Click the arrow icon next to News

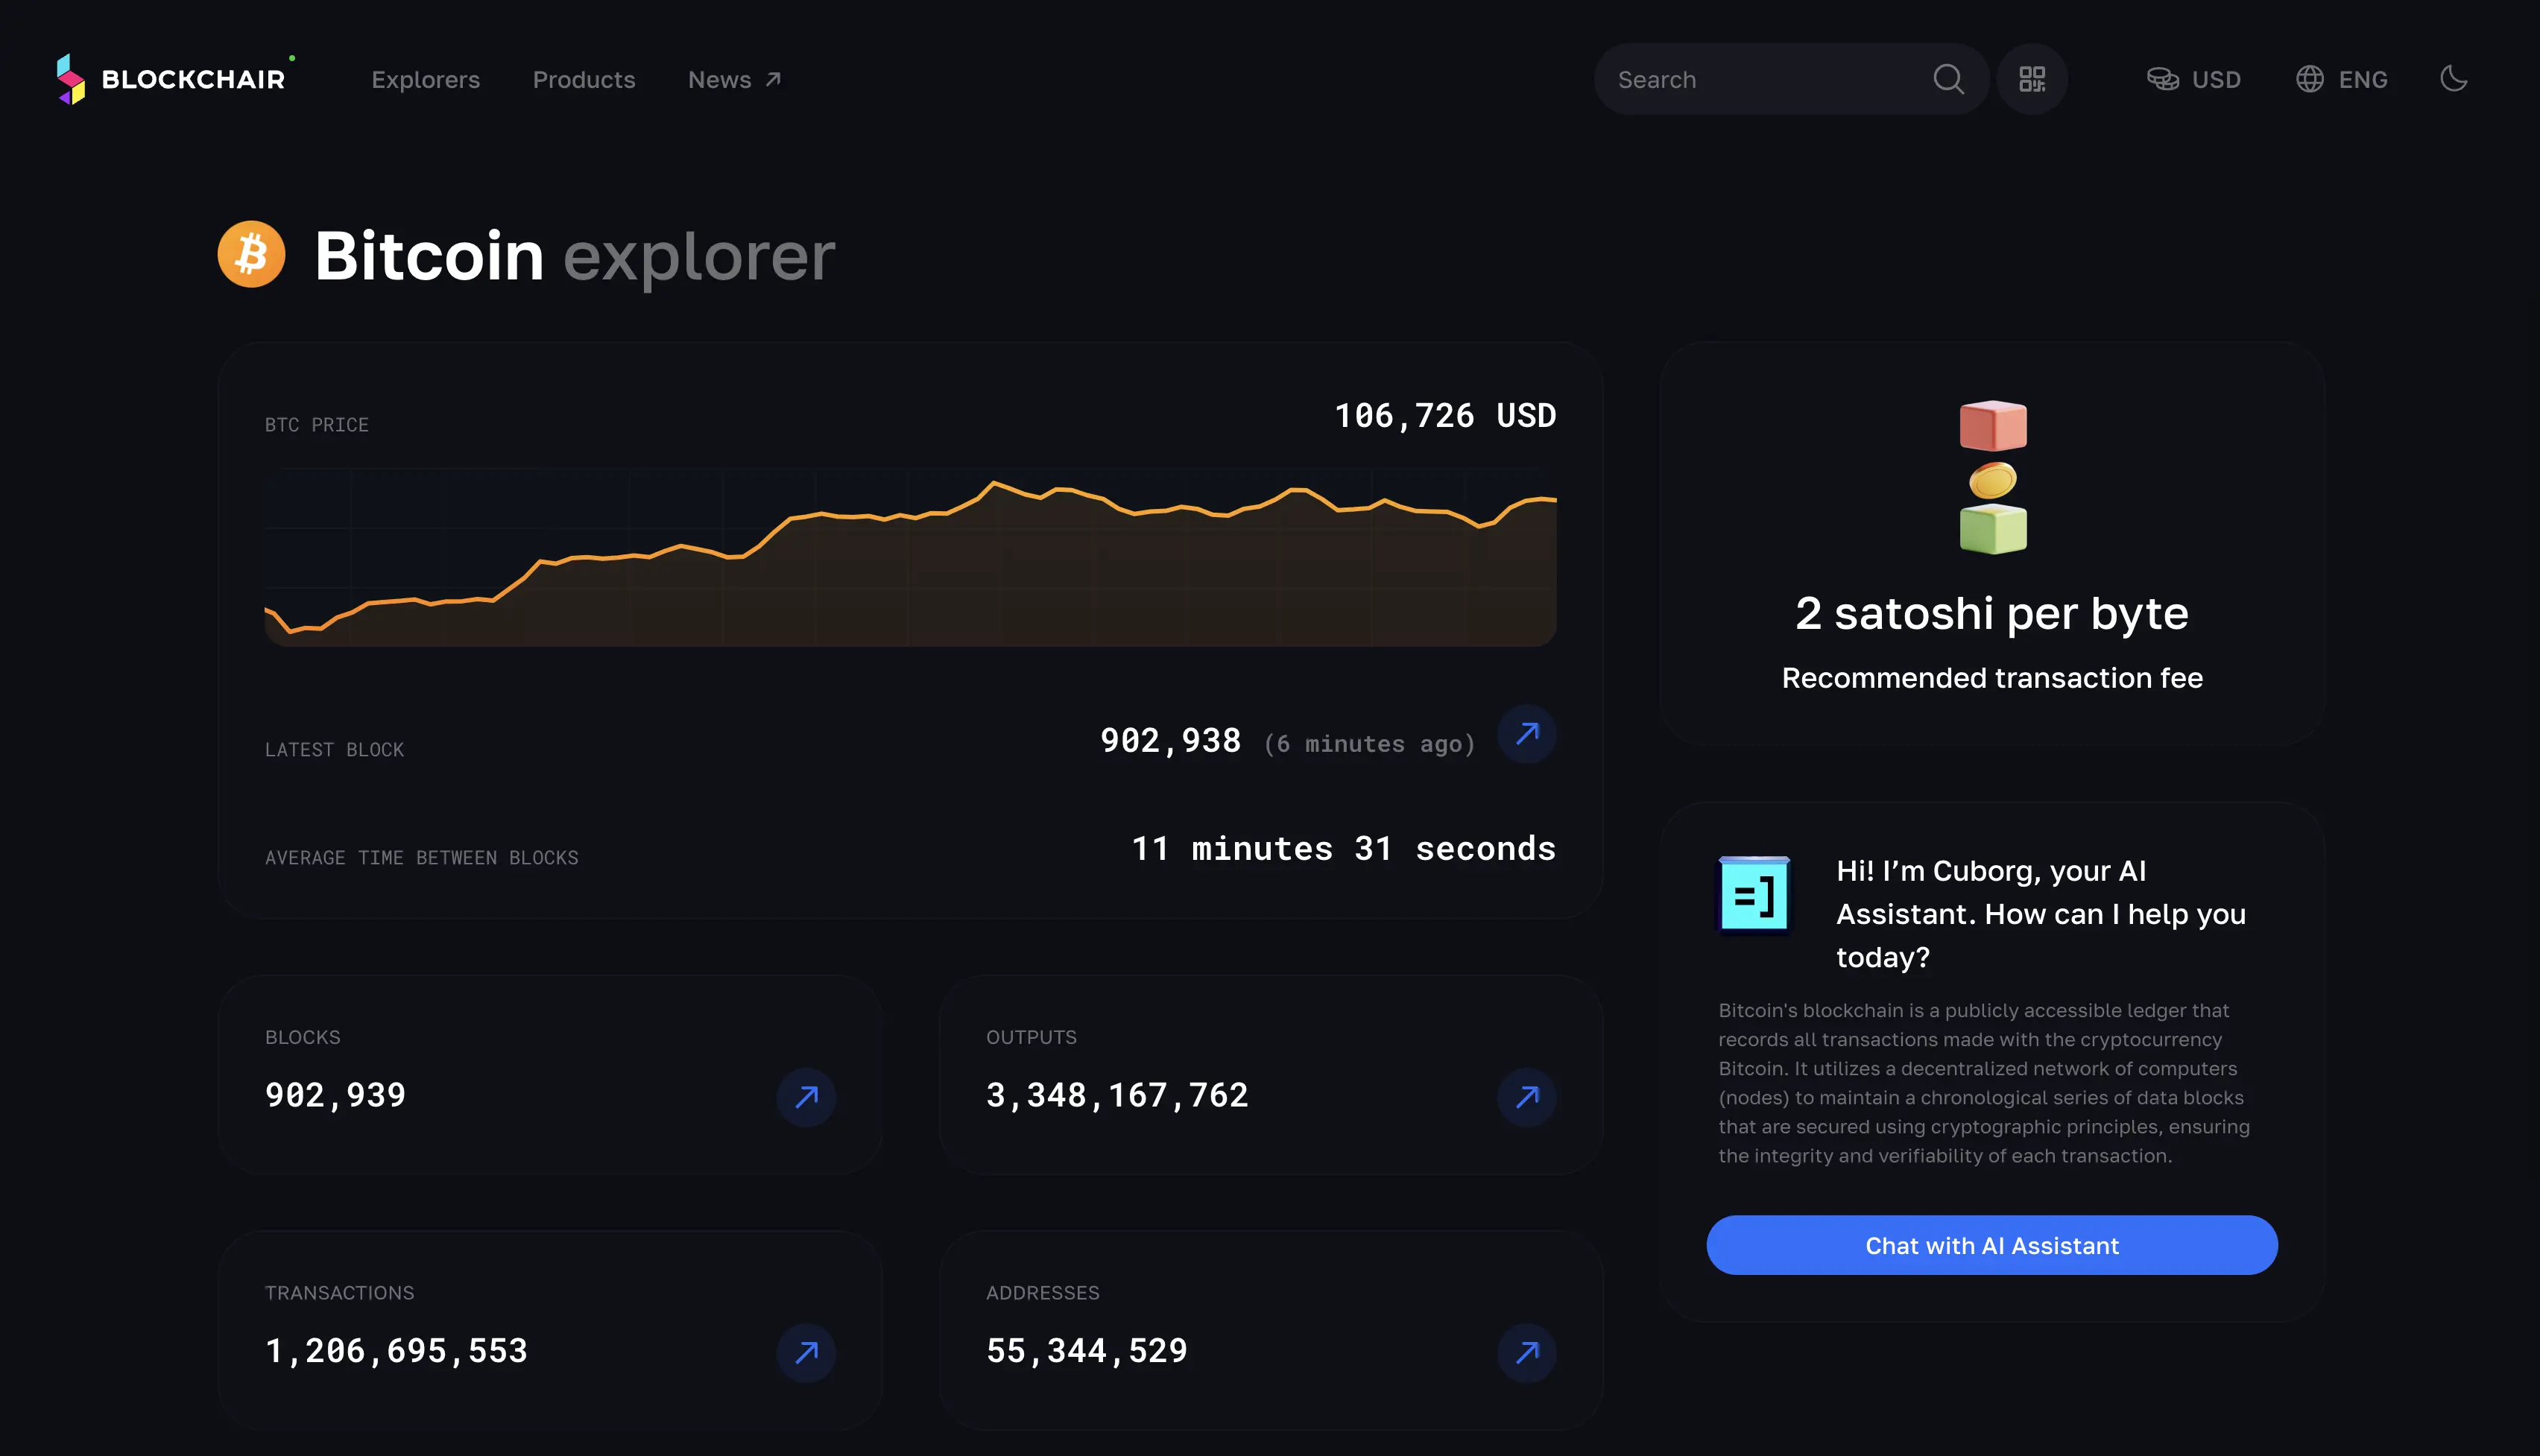pos(773,79)
